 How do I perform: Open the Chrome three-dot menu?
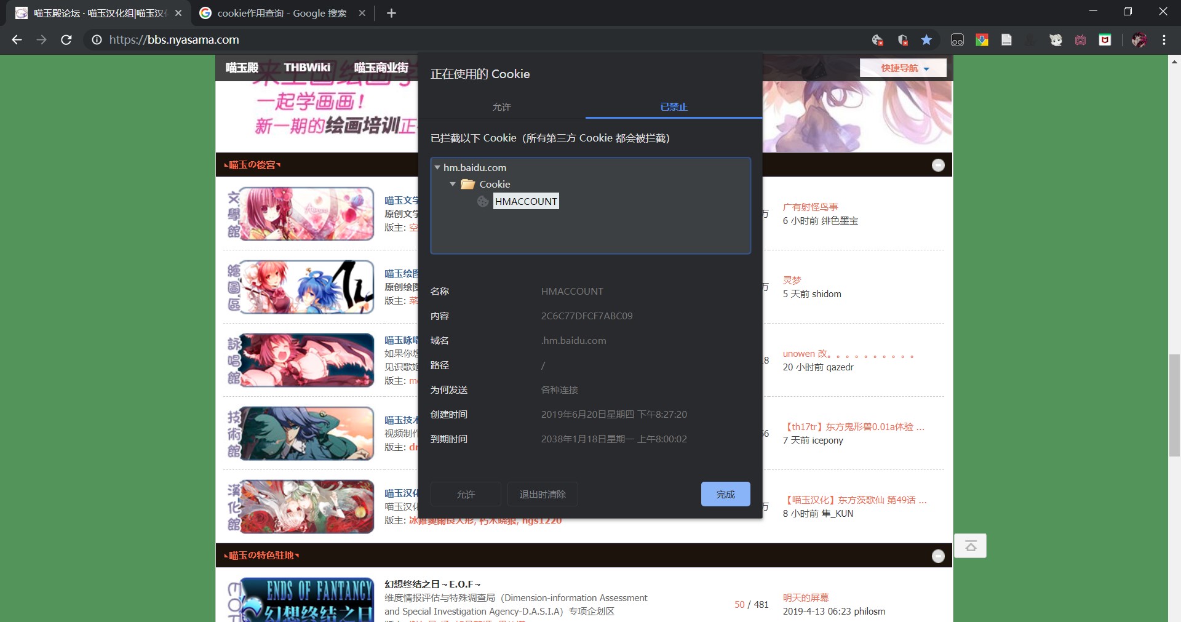[x=1164, y=40]
